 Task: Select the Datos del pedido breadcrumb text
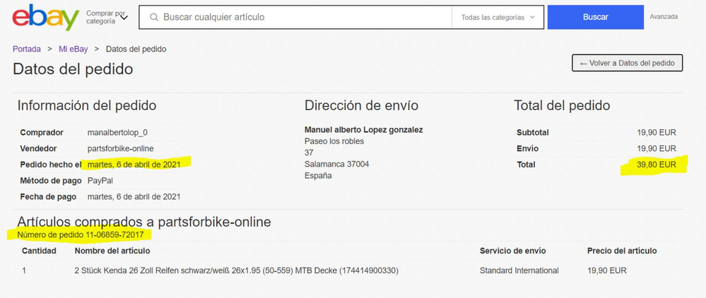tap(136, 49)
